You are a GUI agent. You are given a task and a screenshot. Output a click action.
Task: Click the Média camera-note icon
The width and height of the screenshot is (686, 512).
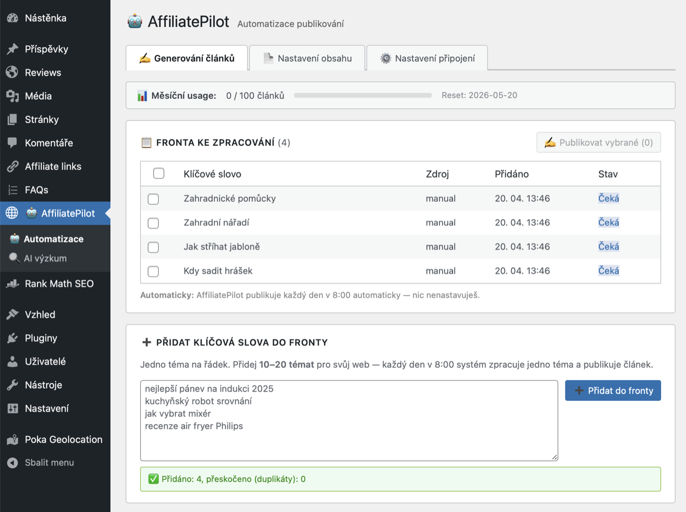point(13,96)
